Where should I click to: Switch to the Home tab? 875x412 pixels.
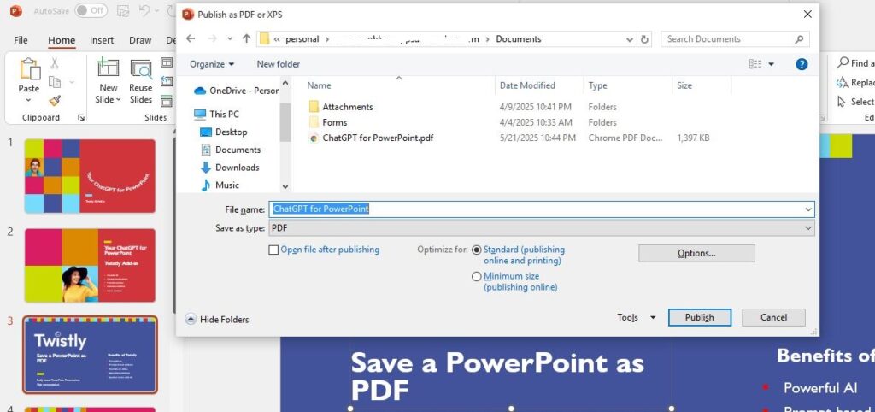click(x=62, y=40)
